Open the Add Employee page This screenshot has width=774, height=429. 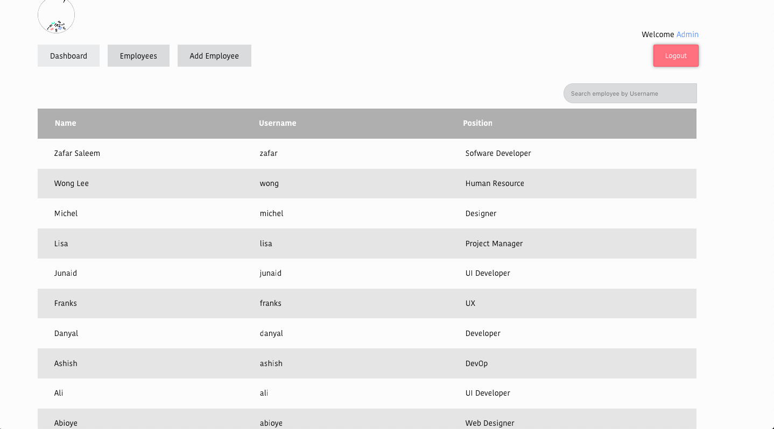[214, 56]
